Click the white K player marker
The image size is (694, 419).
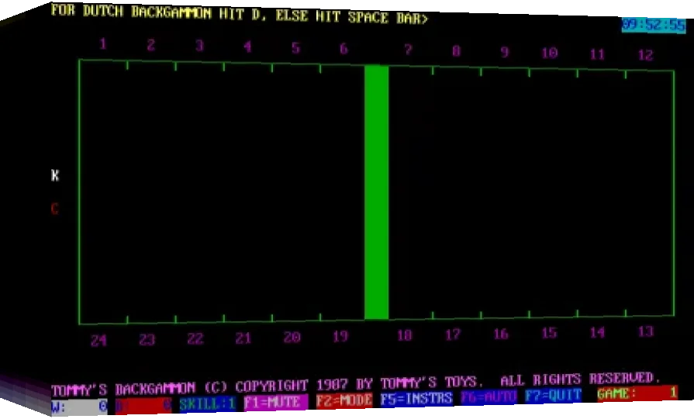pos(55,175)
